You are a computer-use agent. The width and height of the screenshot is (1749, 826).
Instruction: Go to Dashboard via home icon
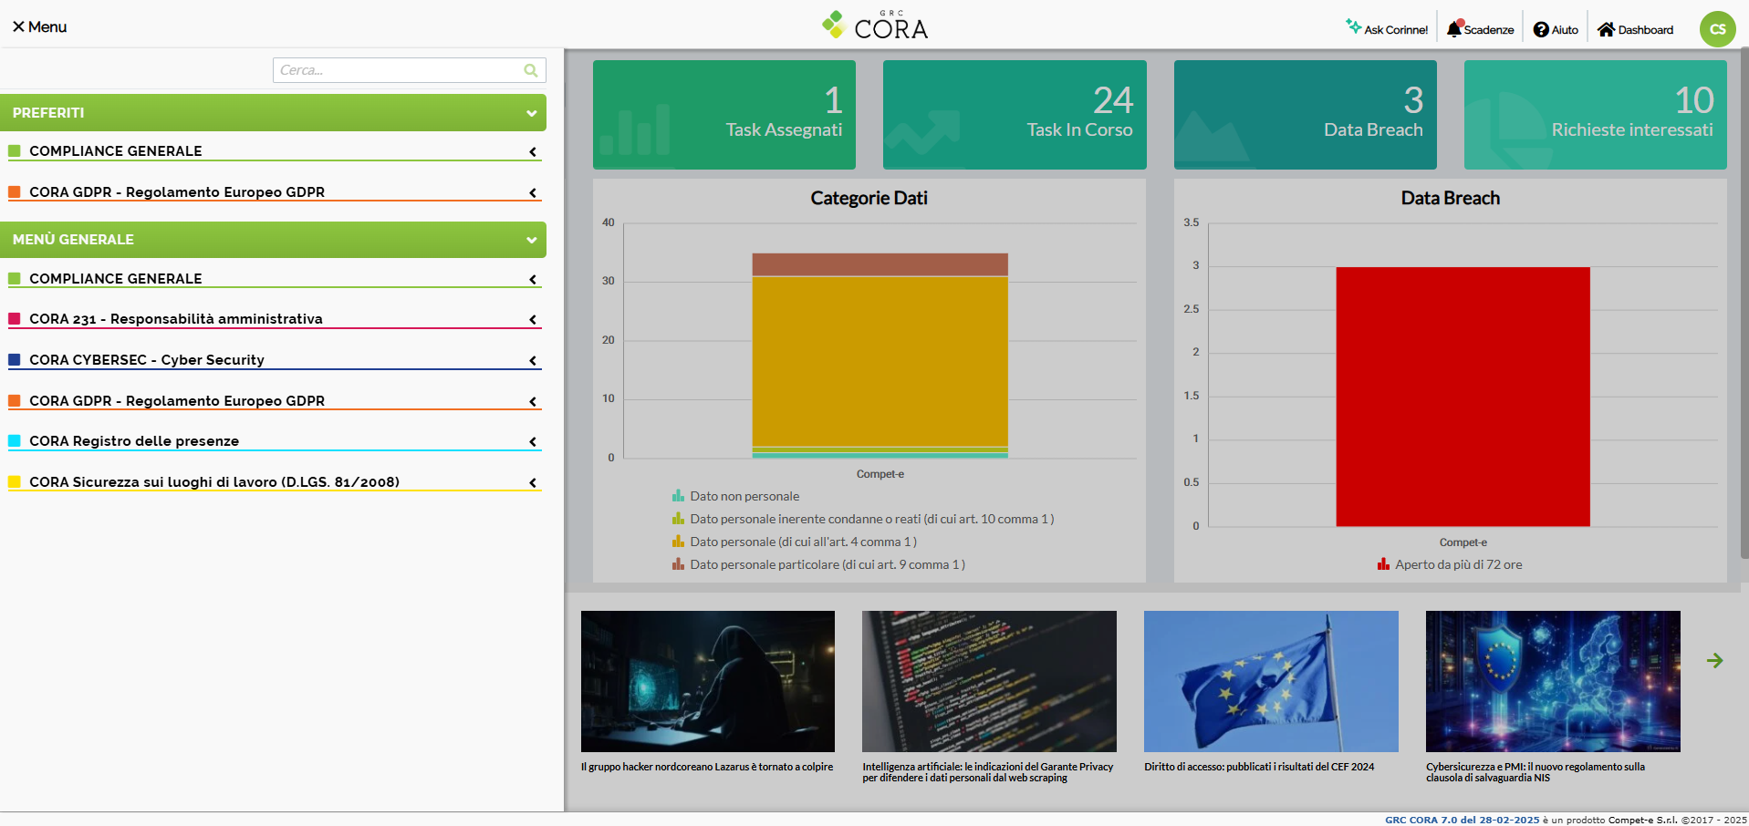tap(1634, 27)
